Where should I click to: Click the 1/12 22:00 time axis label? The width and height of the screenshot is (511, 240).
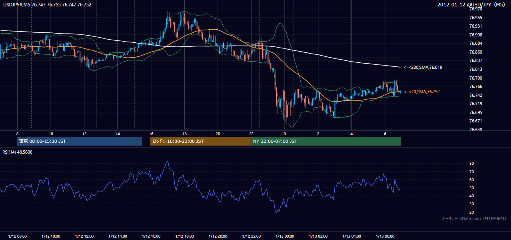[x=251, y=236]
